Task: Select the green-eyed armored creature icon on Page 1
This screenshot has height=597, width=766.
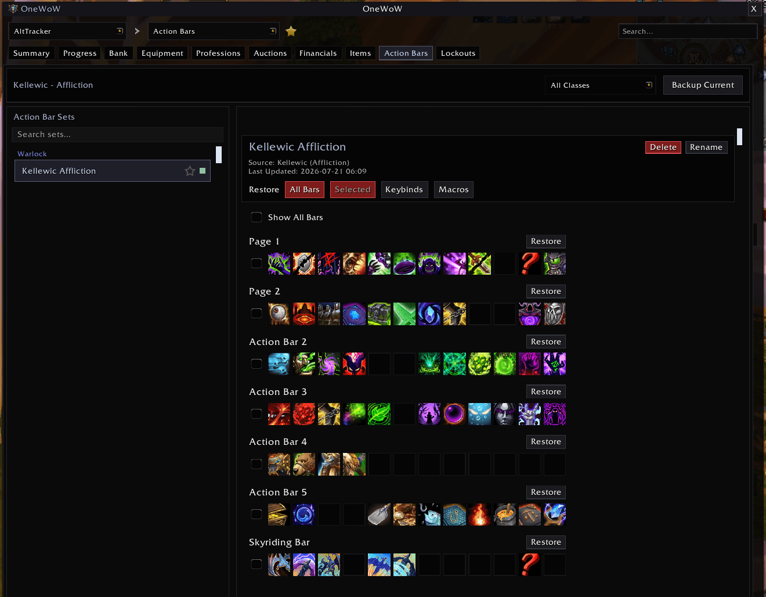Action: coord(555,264)
